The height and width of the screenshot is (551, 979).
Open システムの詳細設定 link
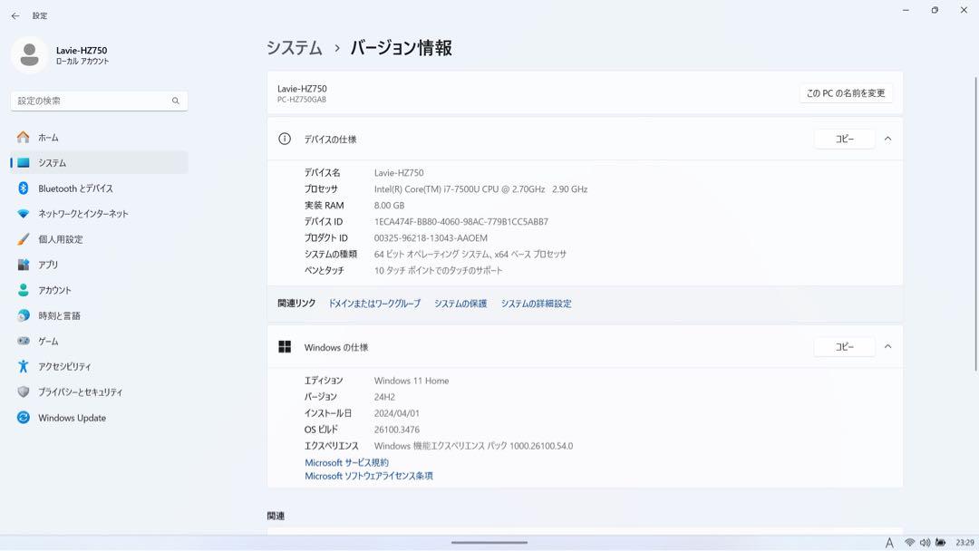537,304
